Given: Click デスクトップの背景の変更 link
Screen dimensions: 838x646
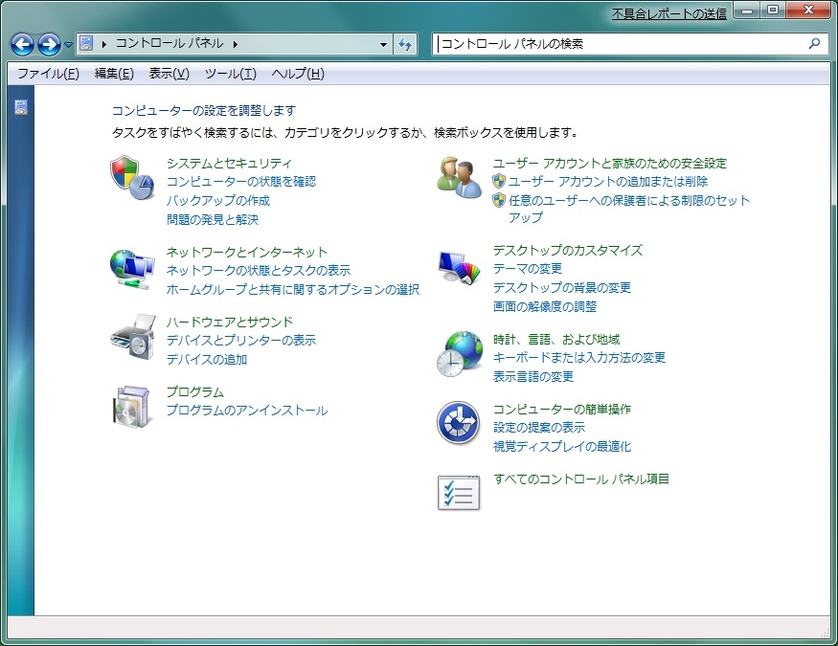Looking at the screenshot, I should [x=561, y=288].
